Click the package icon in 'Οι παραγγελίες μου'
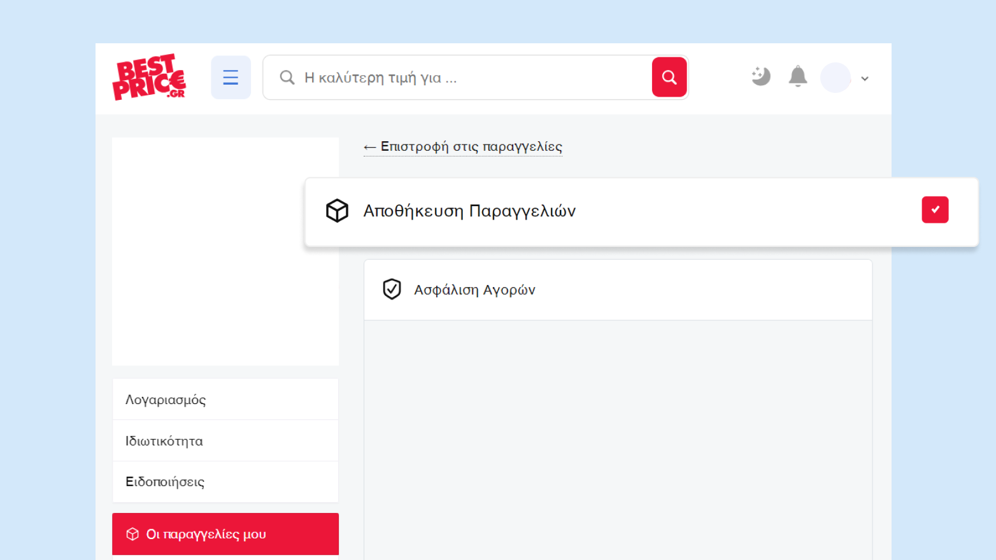996x560 pixels. 132,534
